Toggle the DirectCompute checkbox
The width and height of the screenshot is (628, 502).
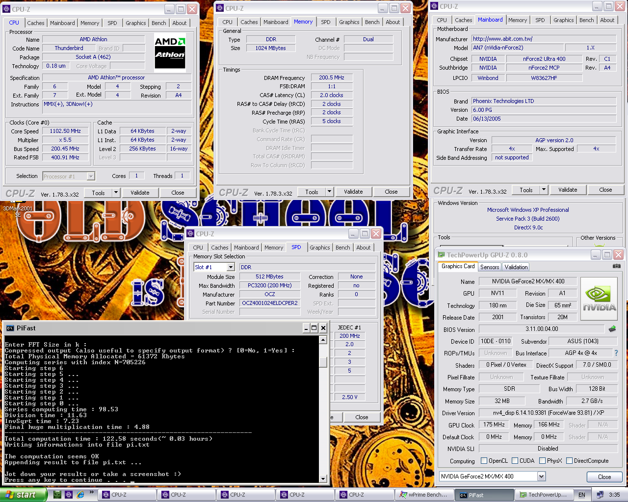tap(570, 461)
